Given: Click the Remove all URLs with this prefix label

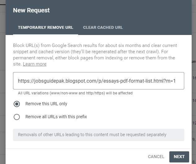Looking at the screenshot, I should pos(56,117).
